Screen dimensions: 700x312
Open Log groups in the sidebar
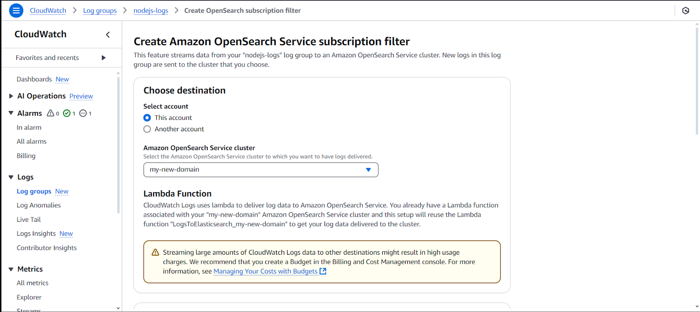pos(34,191)
